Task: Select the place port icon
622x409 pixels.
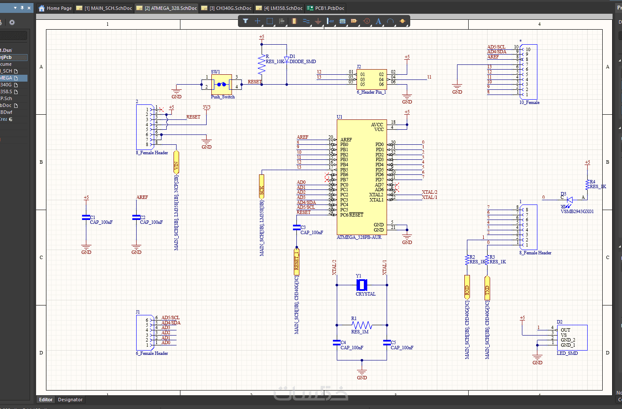Action: pos(354,21)
